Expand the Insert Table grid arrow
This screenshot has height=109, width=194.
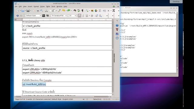pyautogui.click(x=90, y=11)
